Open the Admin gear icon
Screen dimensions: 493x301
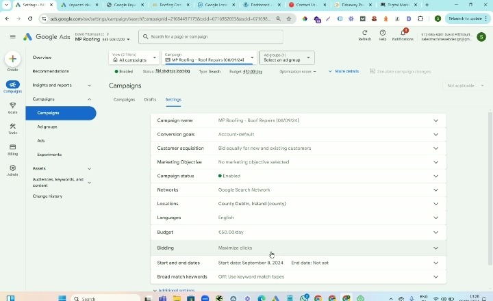[x=12, y=170]
